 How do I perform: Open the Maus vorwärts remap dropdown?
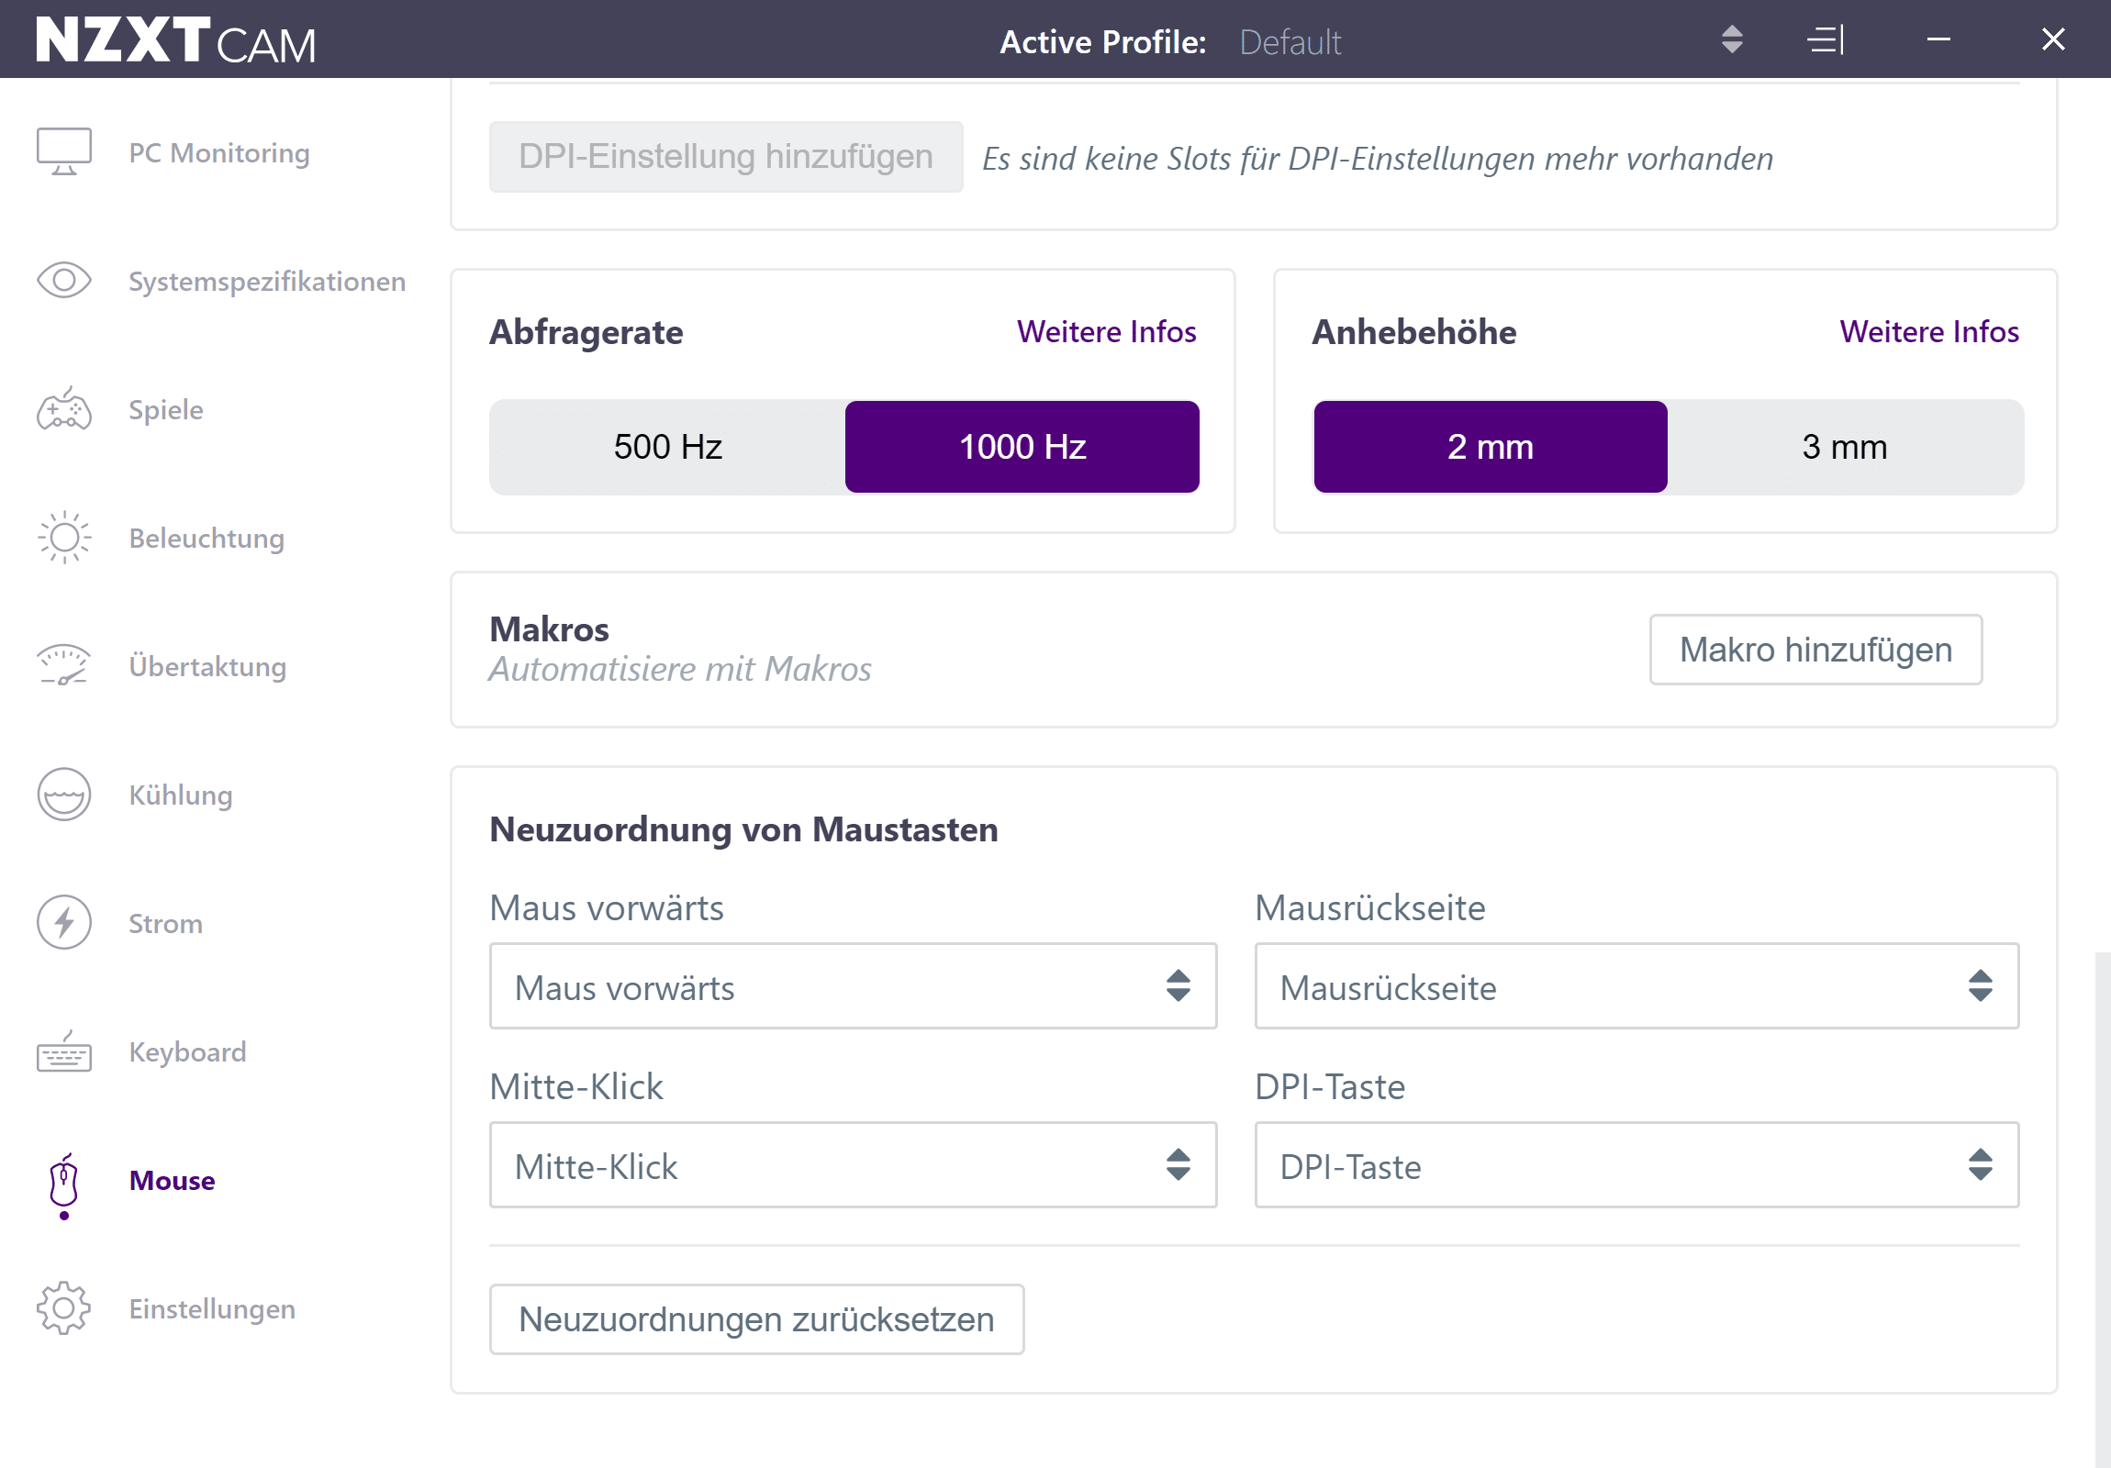pos(853,987)
